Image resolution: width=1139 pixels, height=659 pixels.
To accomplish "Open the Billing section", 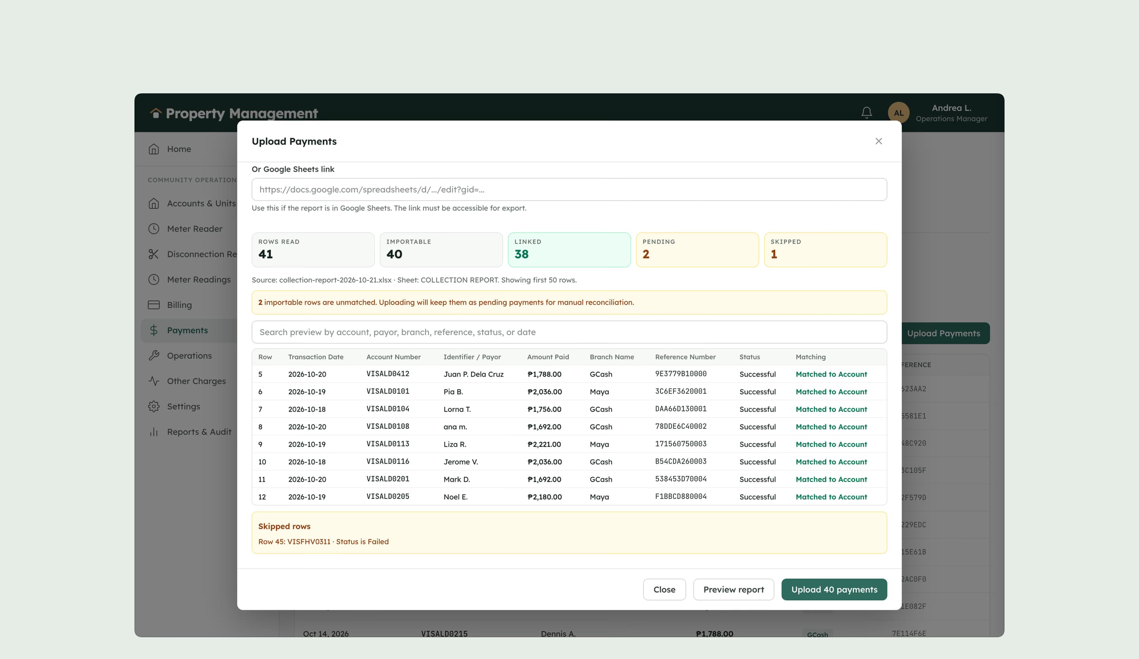I will [x=180, y=305].
